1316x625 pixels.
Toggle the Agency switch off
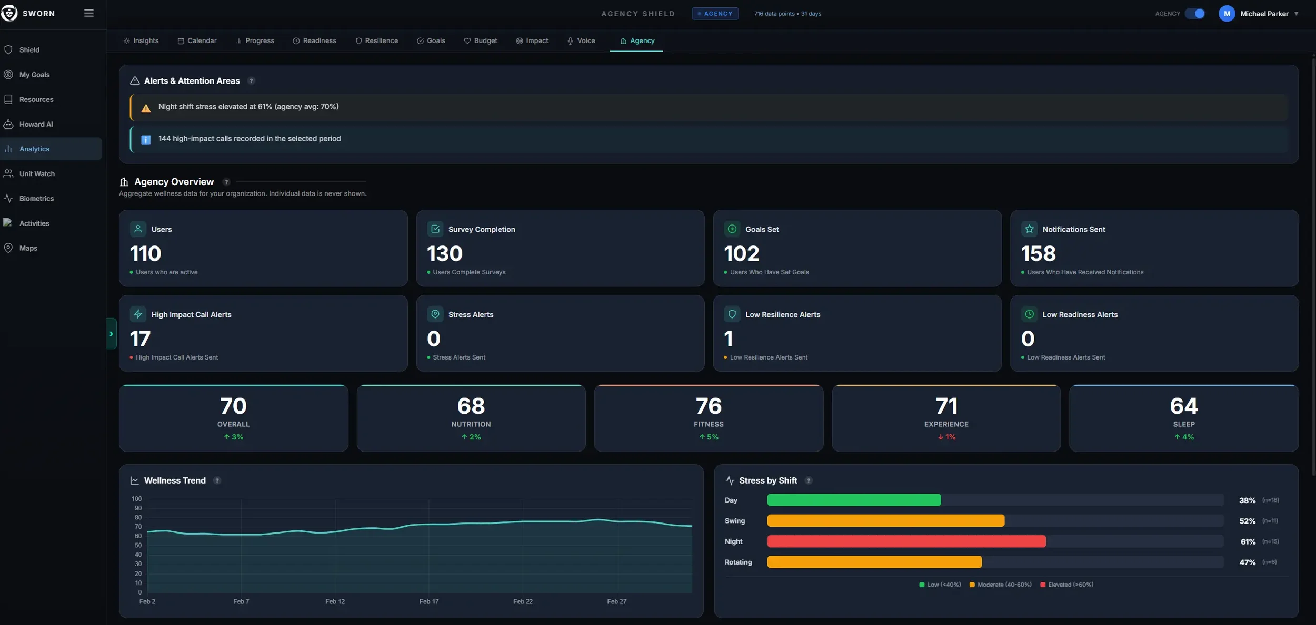[x=1194, y=14]
